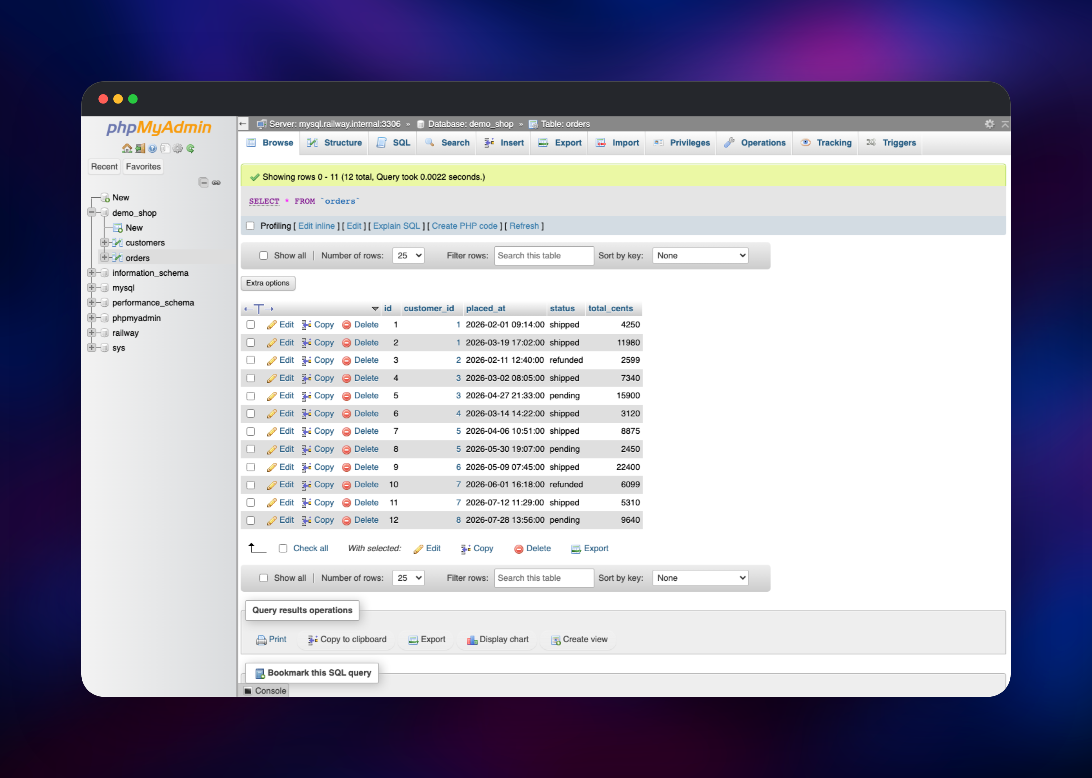Click the Recent button

(x=104, y=167)
